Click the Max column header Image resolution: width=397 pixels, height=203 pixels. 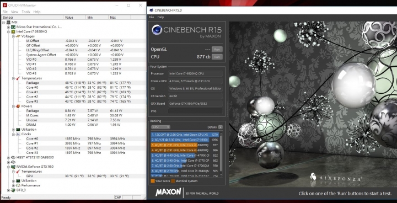120,18
